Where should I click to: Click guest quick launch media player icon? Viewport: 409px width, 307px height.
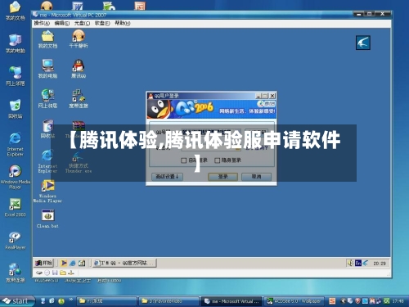pos(64,263)
